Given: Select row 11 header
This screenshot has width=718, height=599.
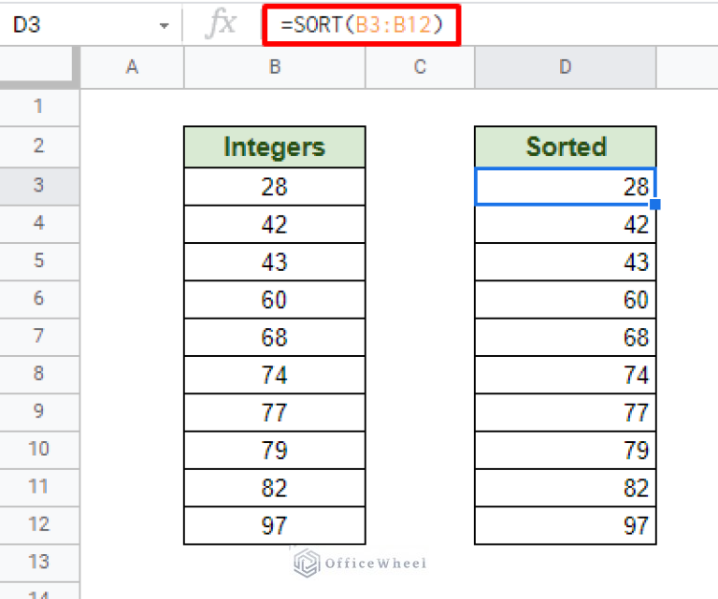Looking at the screenshot, I should [39, 488].
